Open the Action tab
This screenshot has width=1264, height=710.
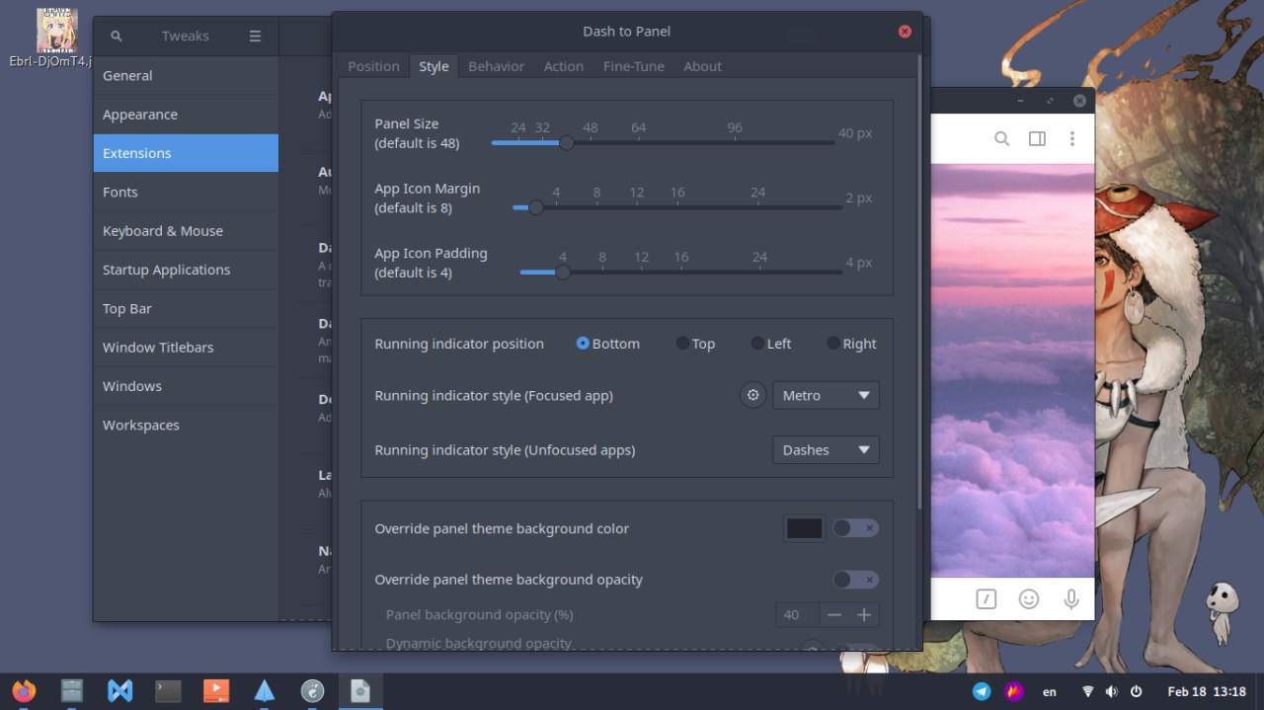(564, 66)
